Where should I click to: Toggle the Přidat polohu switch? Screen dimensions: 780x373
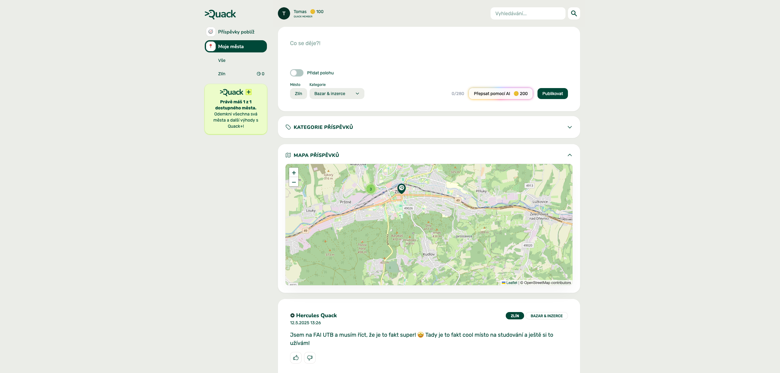tap(296, 73)
